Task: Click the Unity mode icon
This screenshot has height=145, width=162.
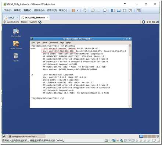Action: pos(130,10)
